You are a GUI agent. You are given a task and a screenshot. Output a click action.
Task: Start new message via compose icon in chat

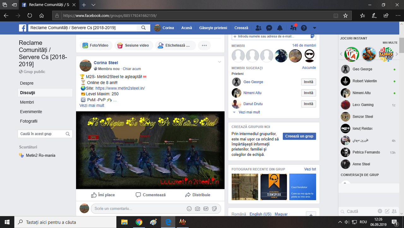(387, 211)
